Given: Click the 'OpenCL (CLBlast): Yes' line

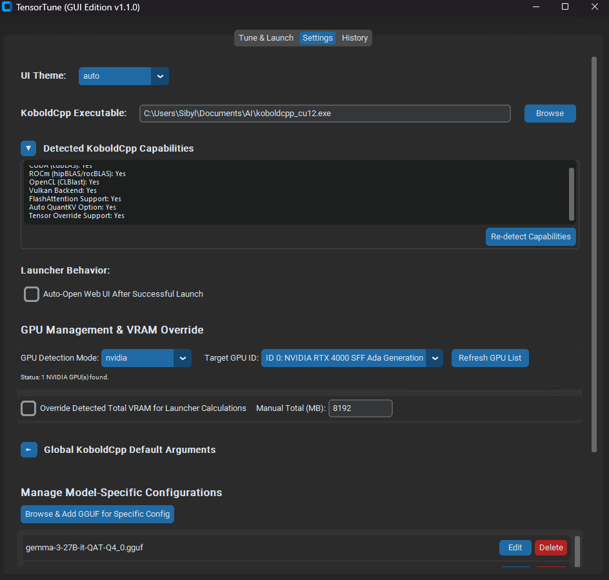Looking at the screenshot, I should click(64, 182).
